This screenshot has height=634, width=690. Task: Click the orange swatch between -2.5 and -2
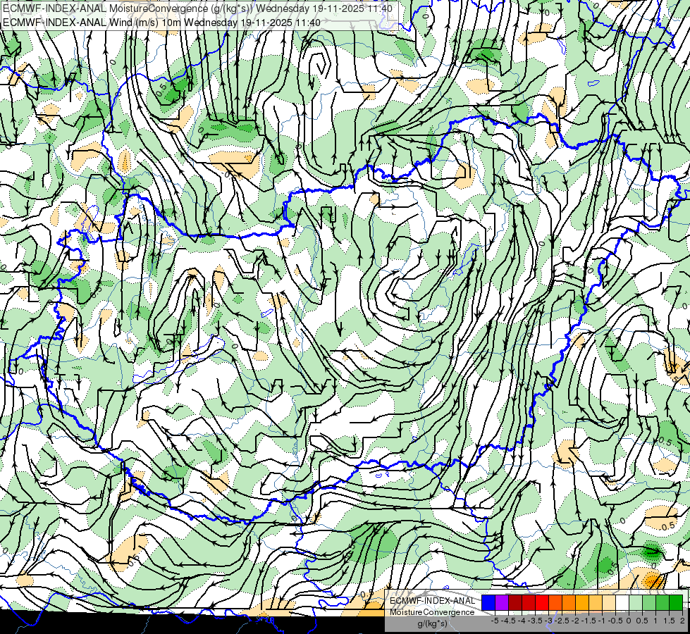pyautogui.click(x=569, y=602)
